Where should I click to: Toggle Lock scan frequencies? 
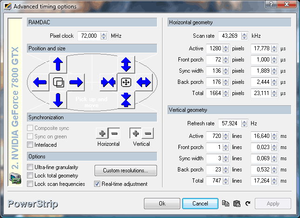coord(30,184)
